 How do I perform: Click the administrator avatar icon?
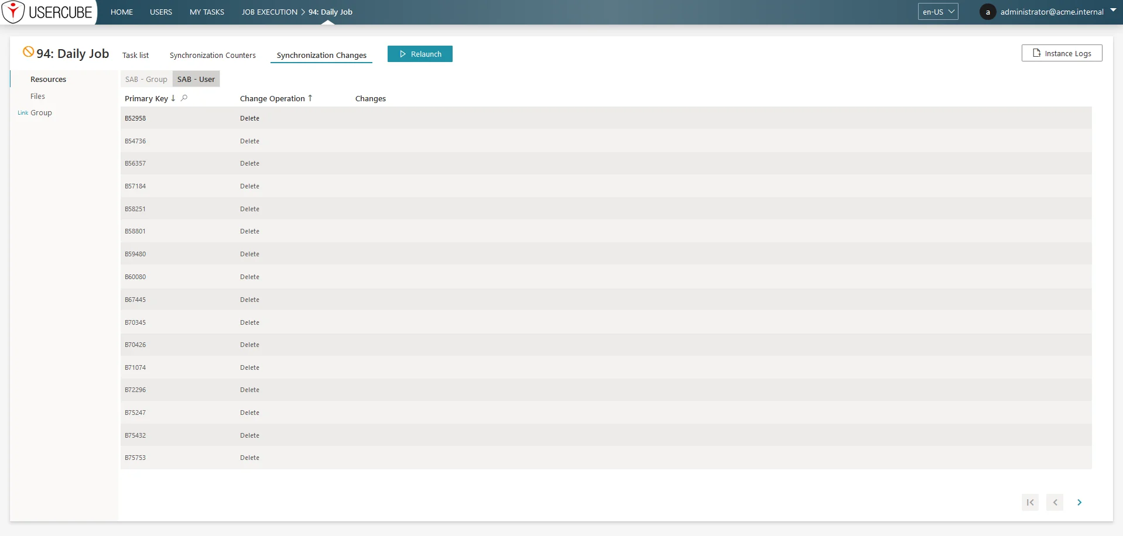[x=988, y=12]
